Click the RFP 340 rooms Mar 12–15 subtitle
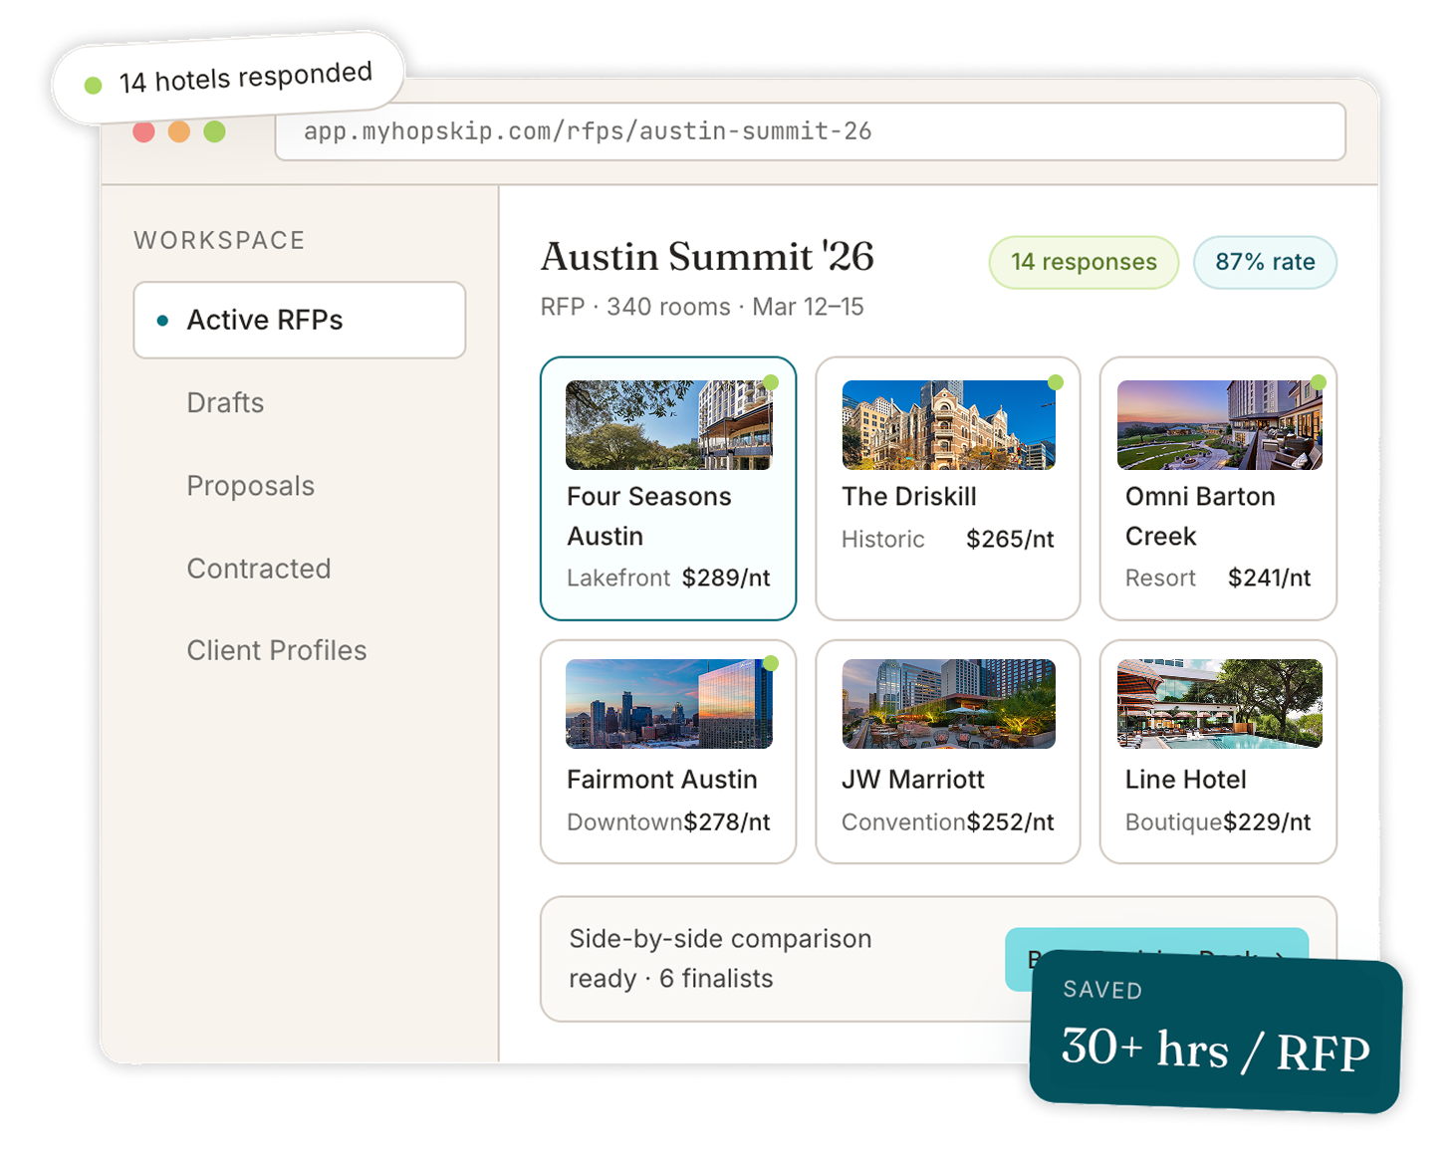Image resolution: width=1456 pixels, height=1163 pixels. 702,307
